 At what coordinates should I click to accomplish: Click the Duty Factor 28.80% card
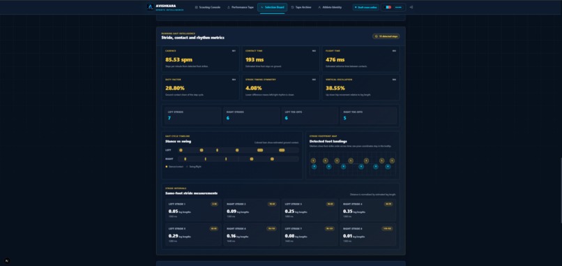click(200, 87)
